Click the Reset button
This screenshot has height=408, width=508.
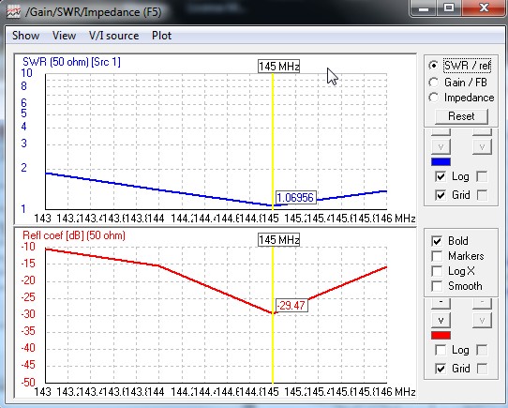coord(461,116)
